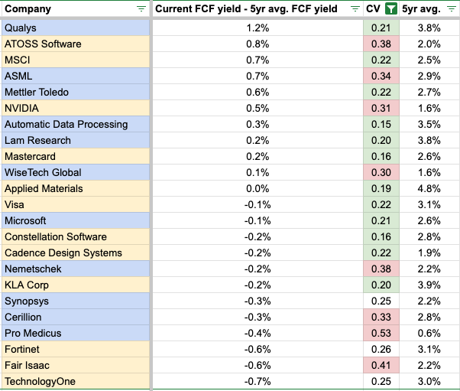The height and width of the screenshot is (391, 460).
Task: Click the Cadence Design Systems 5yr avg. 1.9%
Action: pos(429,253)
